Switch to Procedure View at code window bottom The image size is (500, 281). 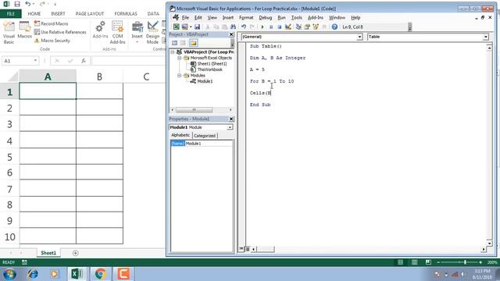click(x=241, y=249)
